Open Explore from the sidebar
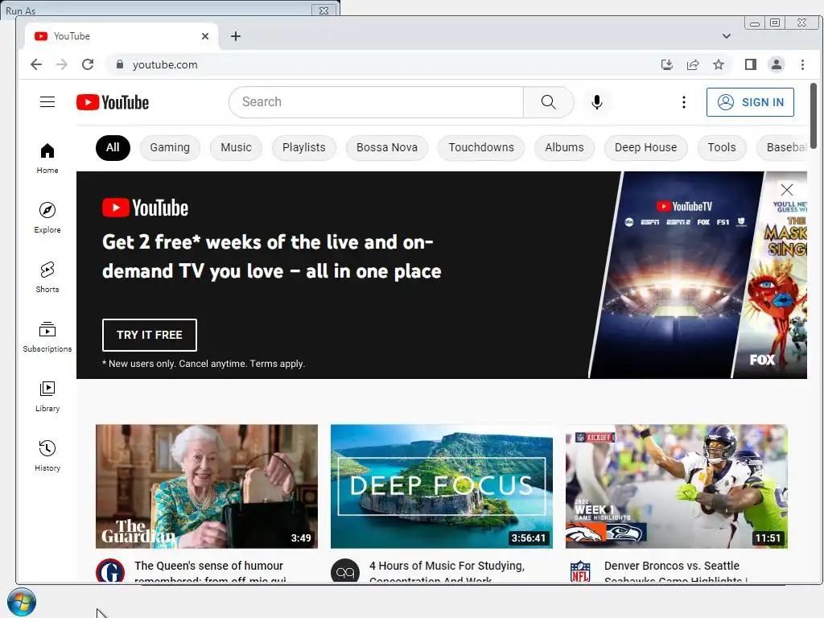Viewport: 824px width, 618px height. click(x=47, y=217)
